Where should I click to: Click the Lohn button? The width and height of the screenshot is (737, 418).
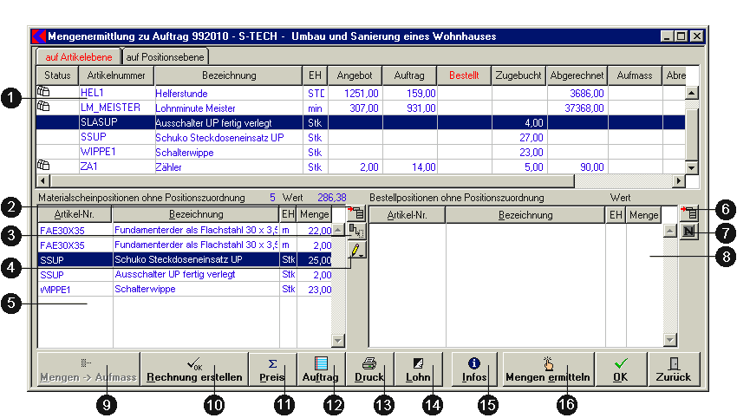[x=418, y=369]
